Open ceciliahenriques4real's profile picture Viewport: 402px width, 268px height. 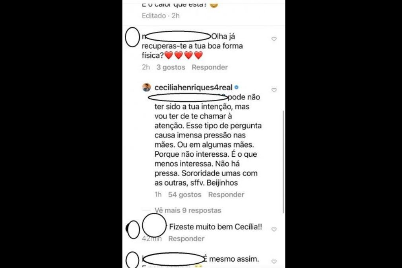tap(146, 87)
